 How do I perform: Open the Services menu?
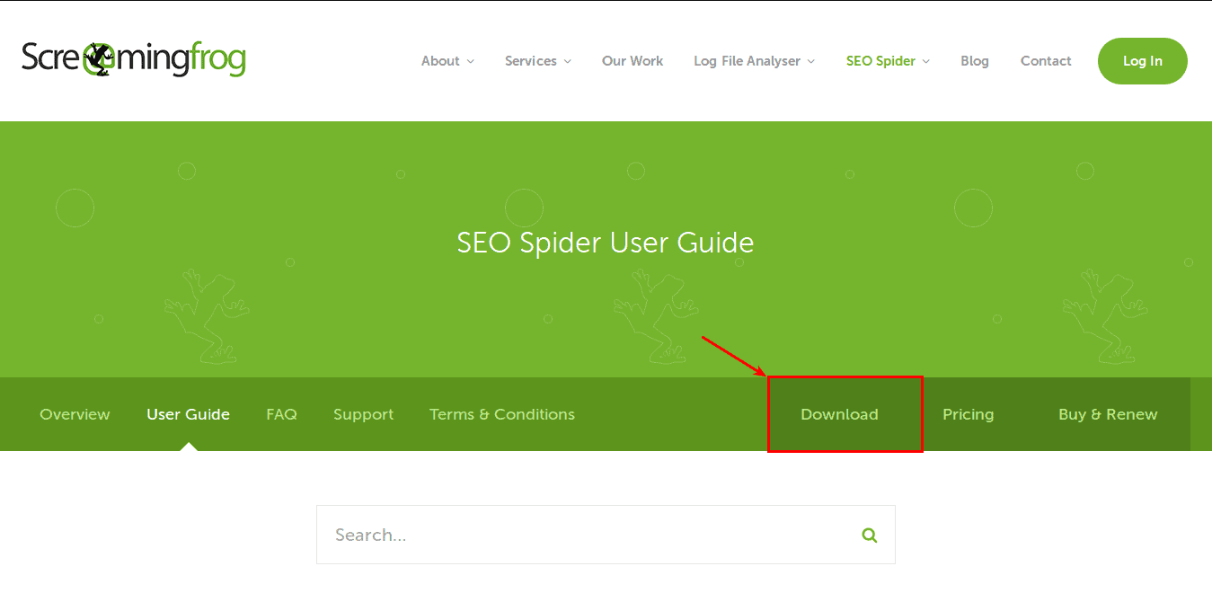pos(531,61)
